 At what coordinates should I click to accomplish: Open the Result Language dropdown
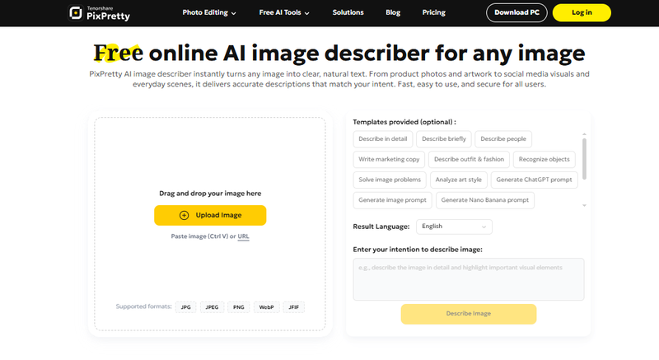click(454, 226)
